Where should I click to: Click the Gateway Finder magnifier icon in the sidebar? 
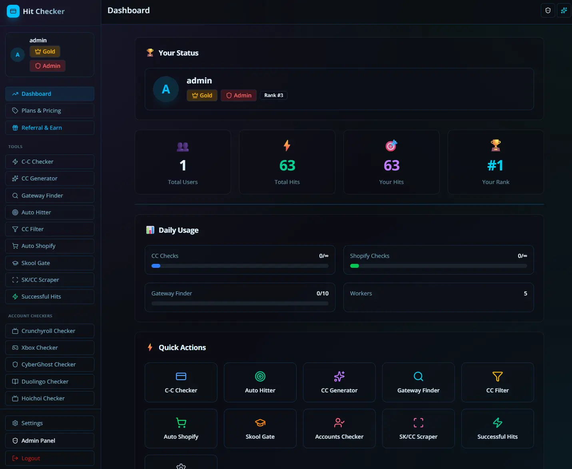[15, 196]
